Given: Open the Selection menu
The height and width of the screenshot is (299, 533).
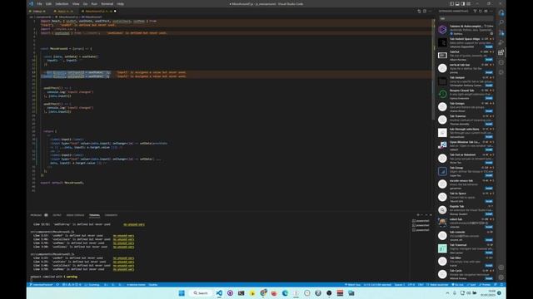Looking at the screenshot, I should tap(62, 4).
